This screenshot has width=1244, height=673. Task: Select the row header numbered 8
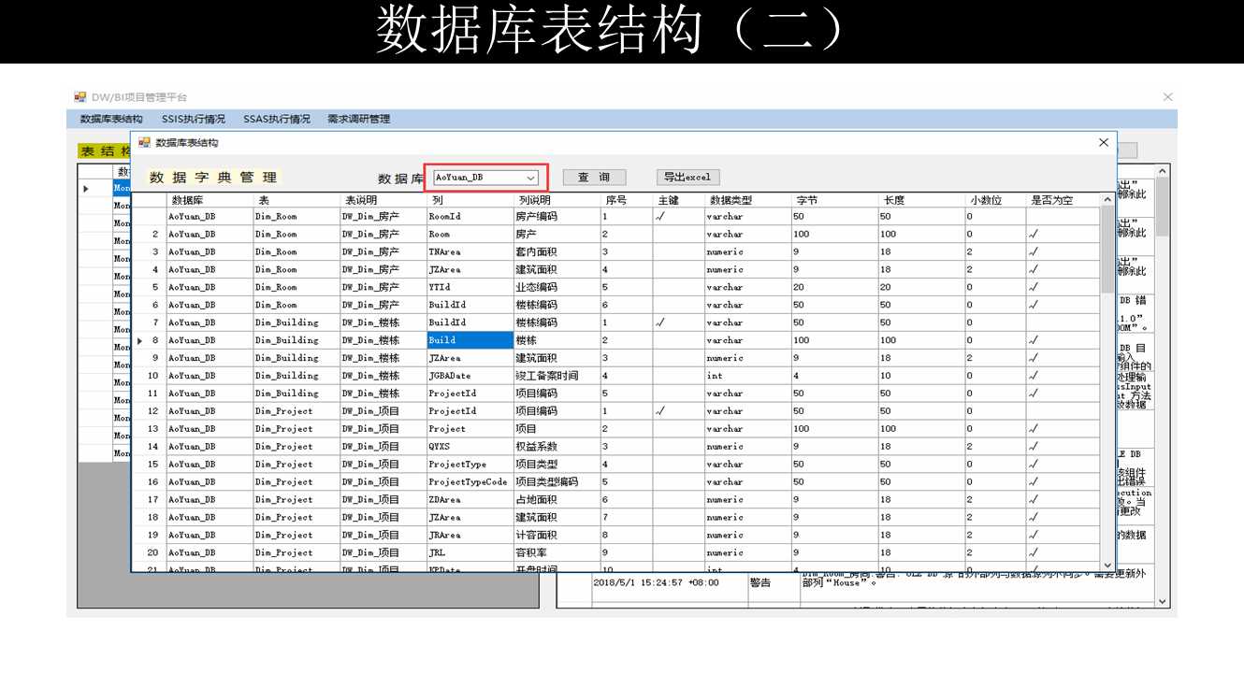pos(150,340)
